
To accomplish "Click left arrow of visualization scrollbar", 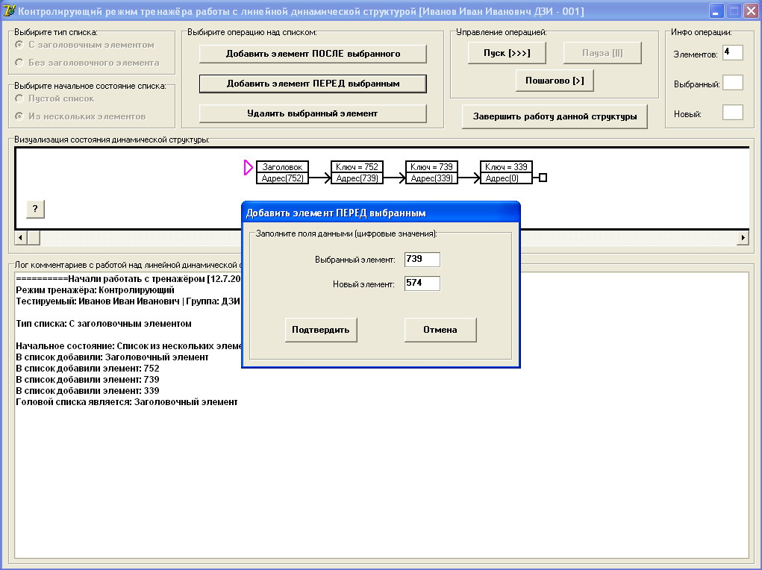I will click(21, 237).
